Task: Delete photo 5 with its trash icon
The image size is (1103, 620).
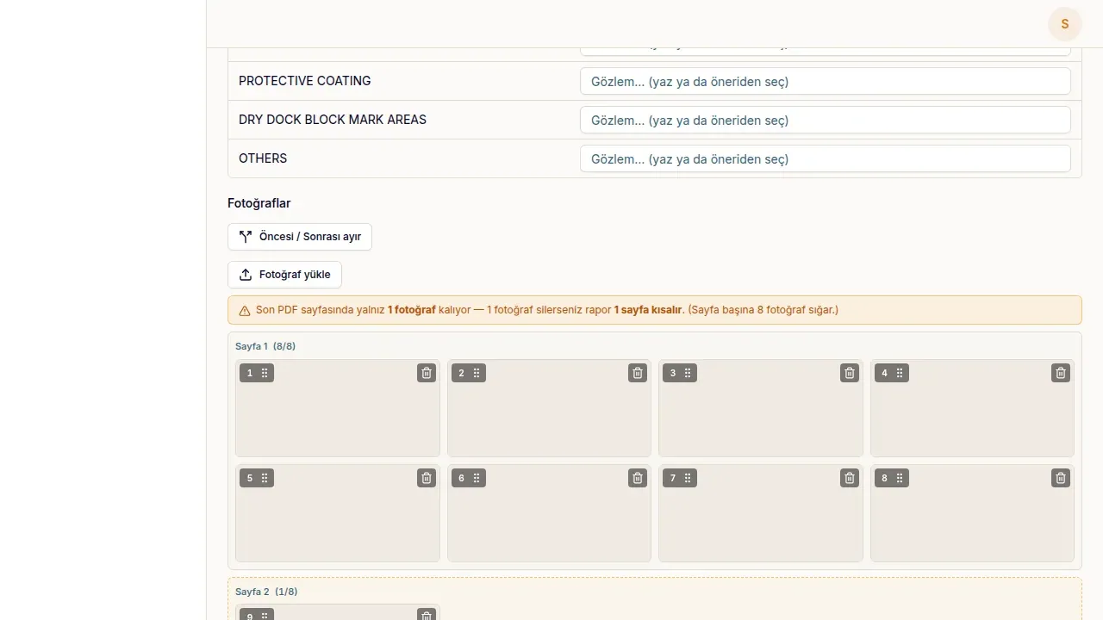Action: (x=427, y=478)
